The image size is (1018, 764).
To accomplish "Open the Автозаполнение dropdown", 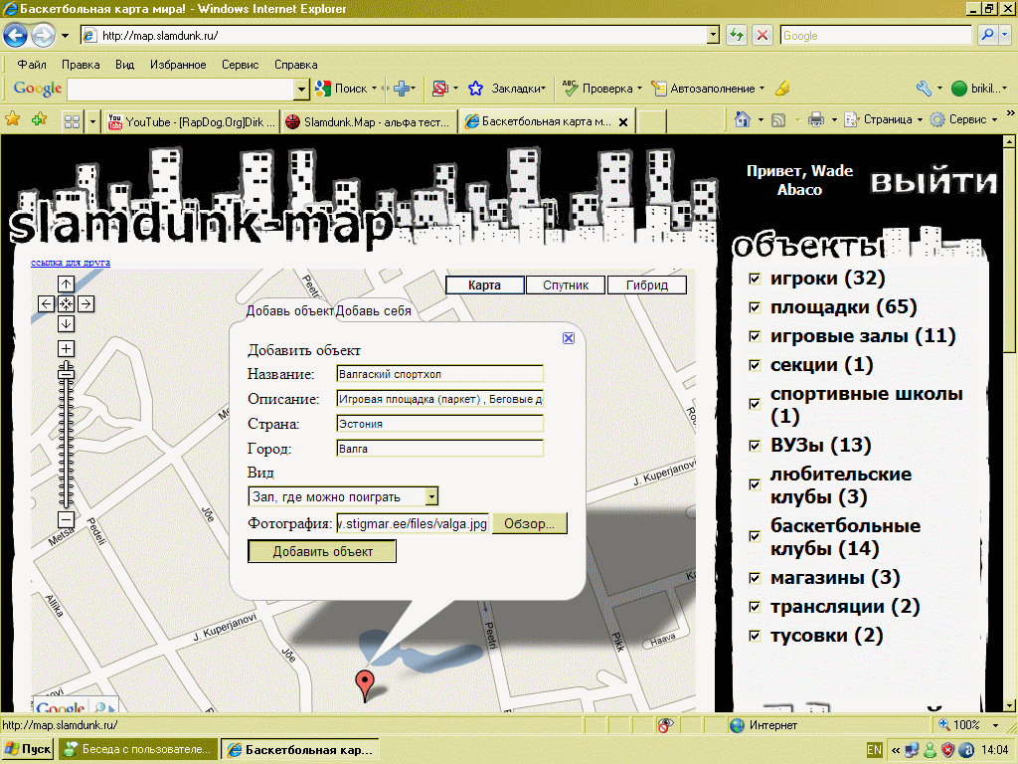I will point(708,89).
